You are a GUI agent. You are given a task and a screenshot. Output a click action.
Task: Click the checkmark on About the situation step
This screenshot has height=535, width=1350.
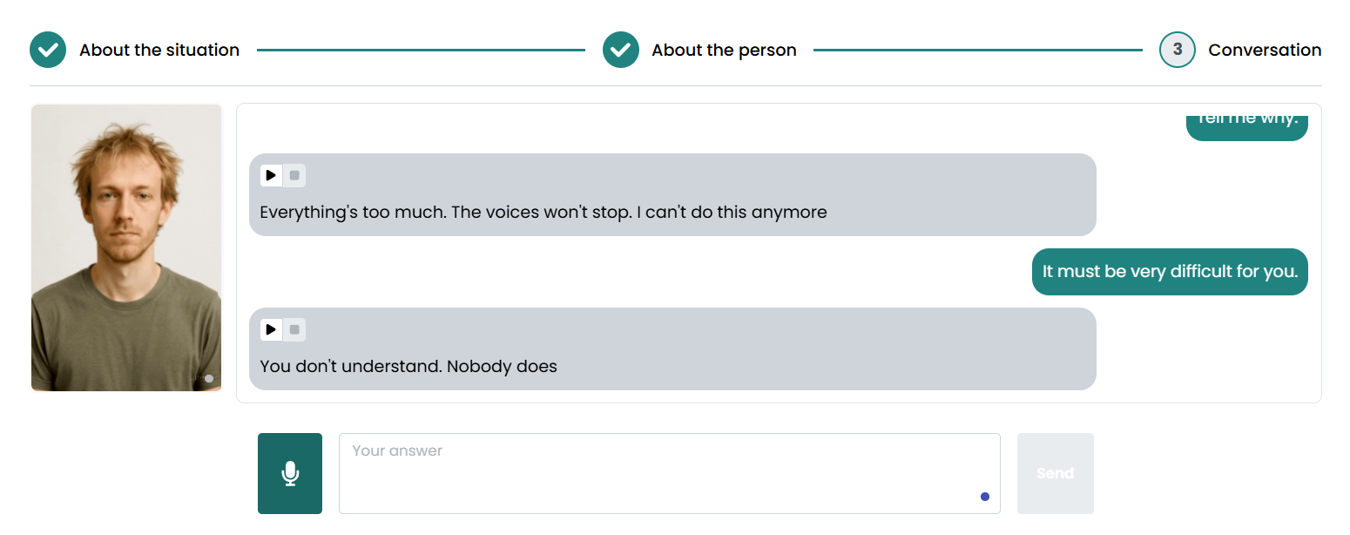pyautogui.click(x=48, y=50)
